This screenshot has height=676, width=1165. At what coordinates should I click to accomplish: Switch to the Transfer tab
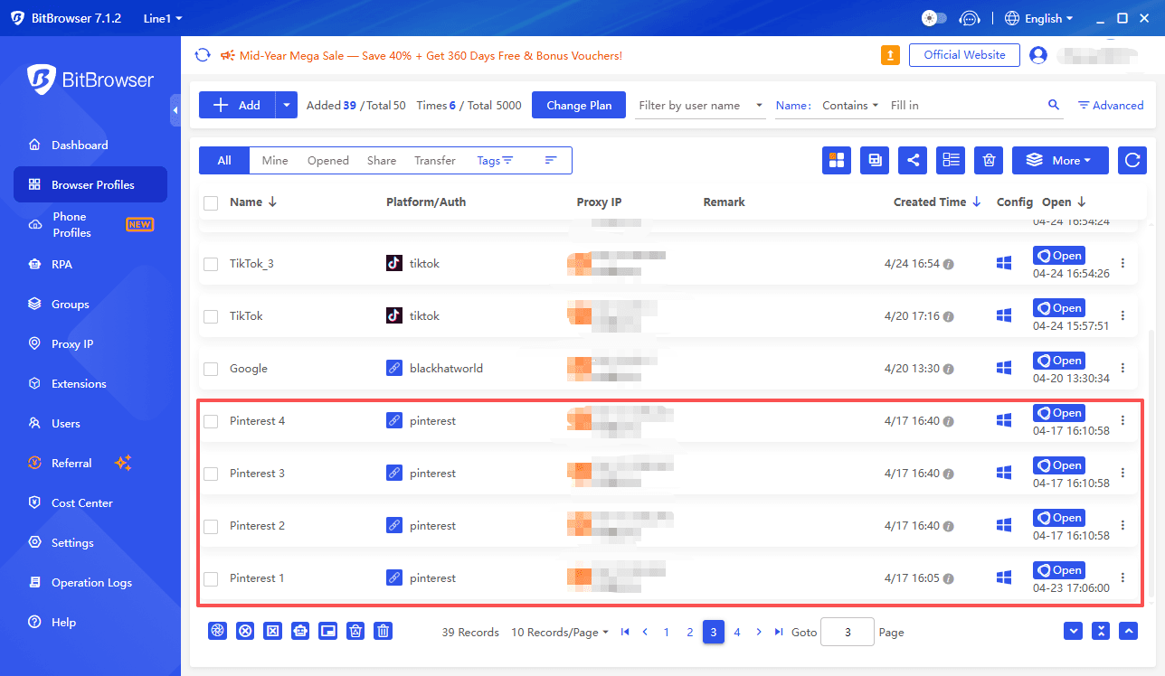coord(435,160)
